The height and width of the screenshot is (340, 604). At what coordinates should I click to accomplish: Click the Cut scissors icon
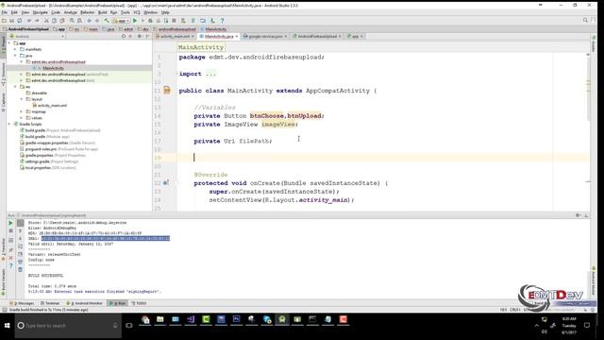click(x=46, y=21)
